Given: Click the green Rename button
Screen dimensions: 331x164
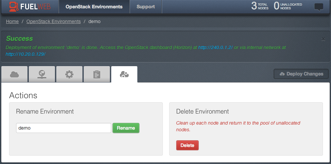Looking at the screenshot, I should coord(126,128).
